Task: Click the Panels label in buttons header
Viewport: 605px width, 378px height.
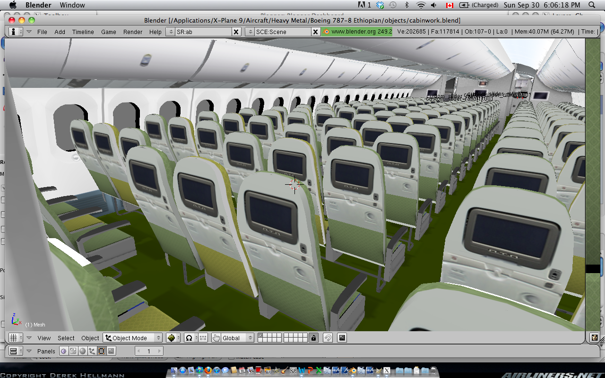Action: click(x=46, y=351)
